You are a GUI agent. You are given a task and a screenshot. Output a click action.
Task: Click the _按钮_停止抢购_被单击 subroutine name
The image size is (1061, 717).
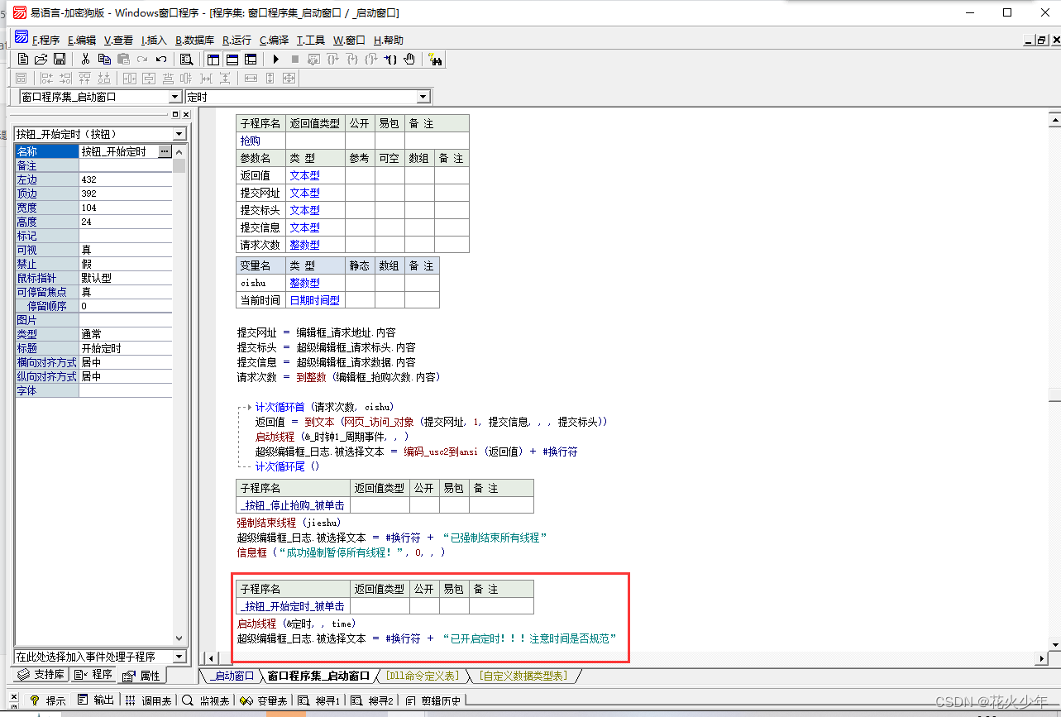pos(292,505)
